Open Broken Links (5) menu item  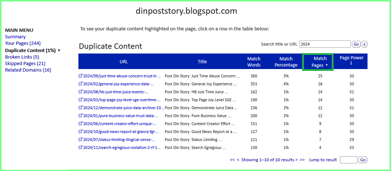tap(22, 57)
